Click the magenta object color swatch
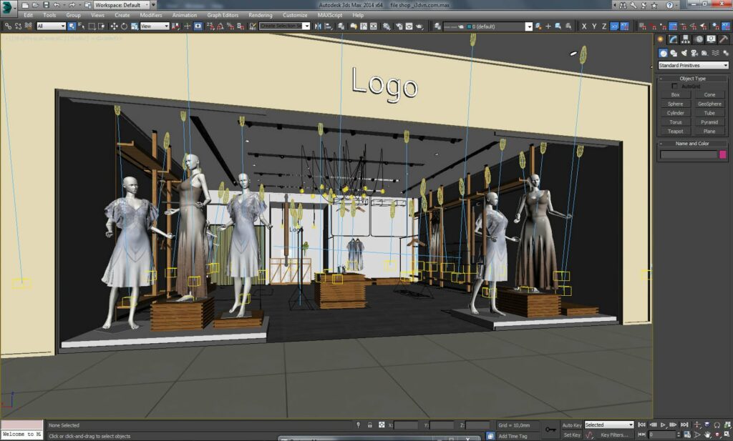This screenshot has width=733, height=441. pyautogui.click(x=723, y=154)
